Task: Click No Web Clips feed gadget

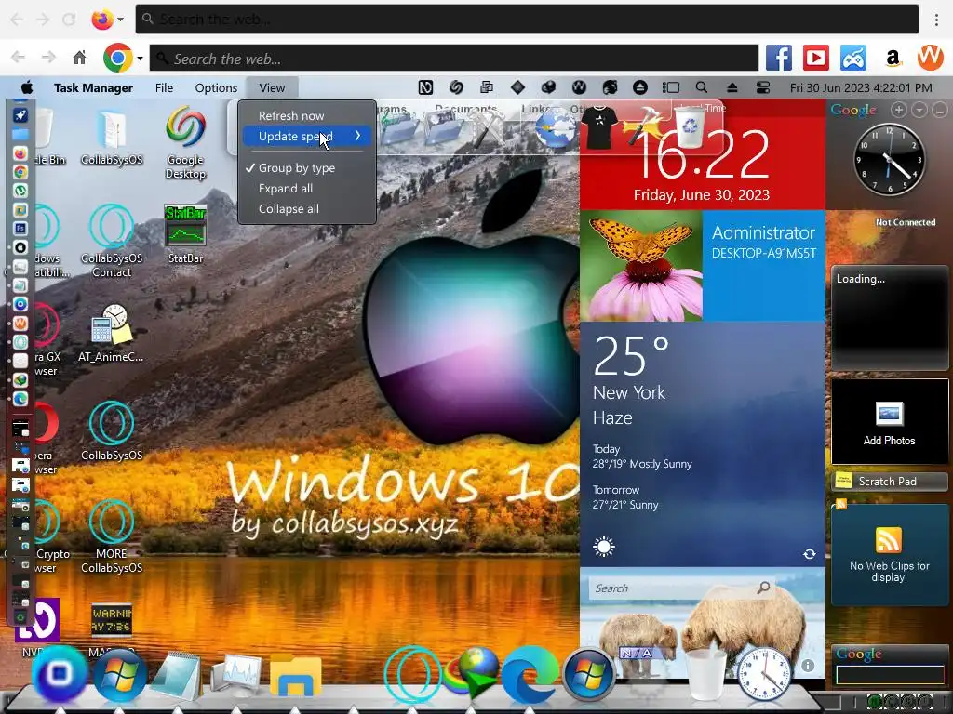Action: pyautogui.click(x=889, y=555)
